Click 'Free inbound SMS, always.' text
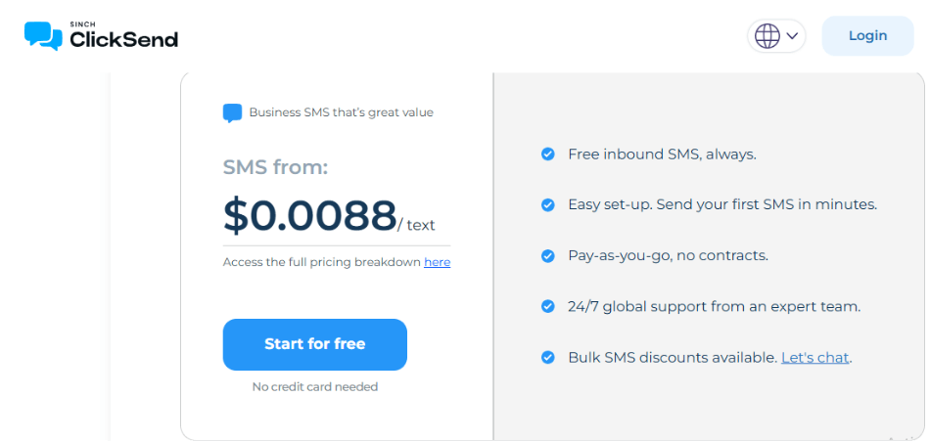This screenshot has height=441, width=930. (662, 154)
